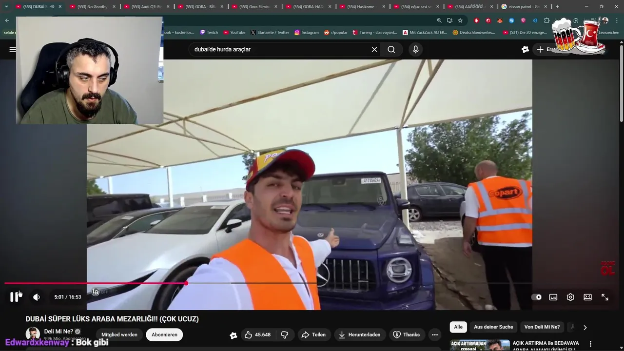Screen dimensions: 624x351
Task: Open options for AÇIK ARTIRMA recommended video
Action: pyautogui.click(x=591, y=344)
